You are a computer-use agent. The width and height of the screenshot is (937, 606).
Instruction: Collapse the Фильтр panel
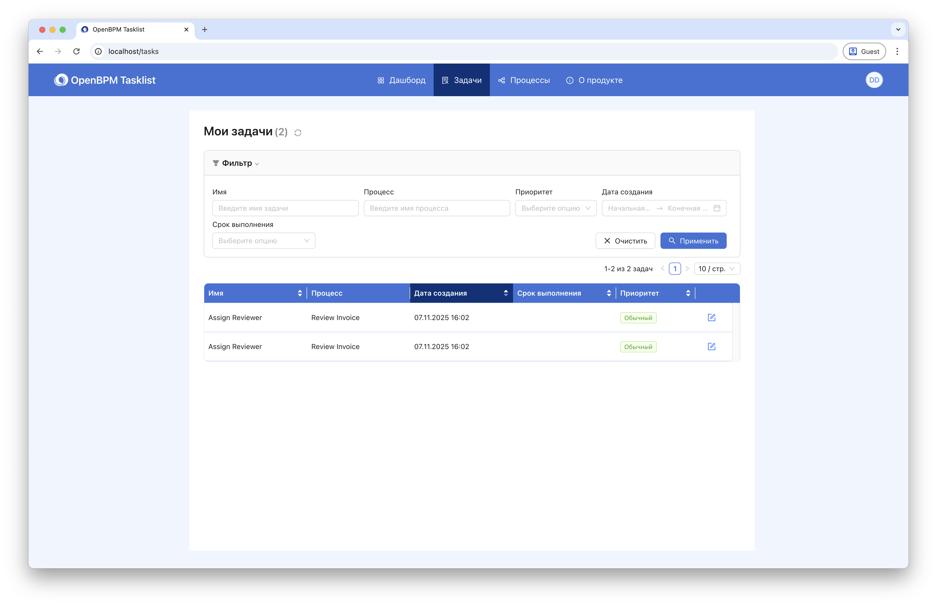tap(236, 163)
